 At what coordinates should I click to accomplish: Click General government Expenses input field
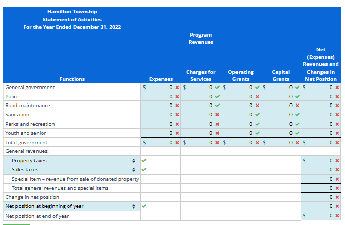pyautogui.click(x=160, y=88)
